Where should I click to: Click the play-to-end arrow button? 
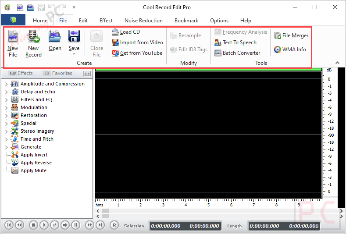(65, 225)
